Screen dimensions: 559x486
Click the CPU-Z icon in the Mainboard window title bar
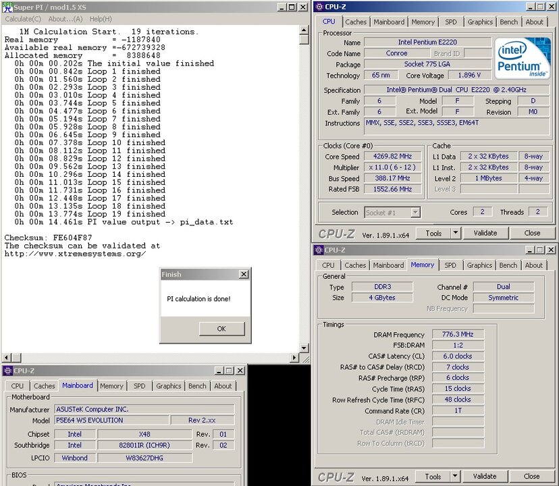click(8, 371)
